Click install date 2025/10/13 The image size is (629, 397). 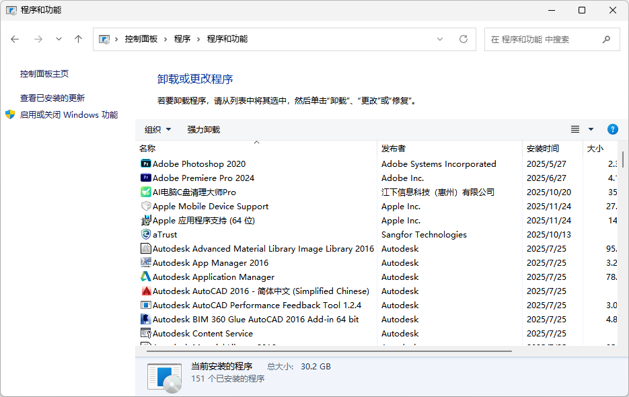pyautogui.click(x=549, y=234)
